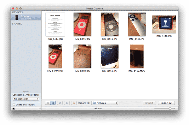The height and width of the screenshot is (125, 189).
Task: Select the IMG_8448.JPG thumbnail
Action: (x=164, y=24)
